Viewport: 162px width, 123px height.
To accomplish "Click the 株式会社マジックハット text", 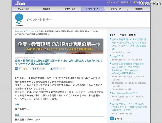I will click(x=28, y=119).
